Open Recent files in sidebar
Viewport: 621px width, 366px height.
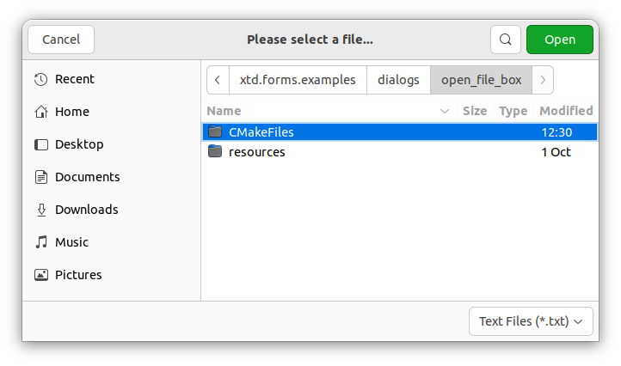[x=74, y=79]
